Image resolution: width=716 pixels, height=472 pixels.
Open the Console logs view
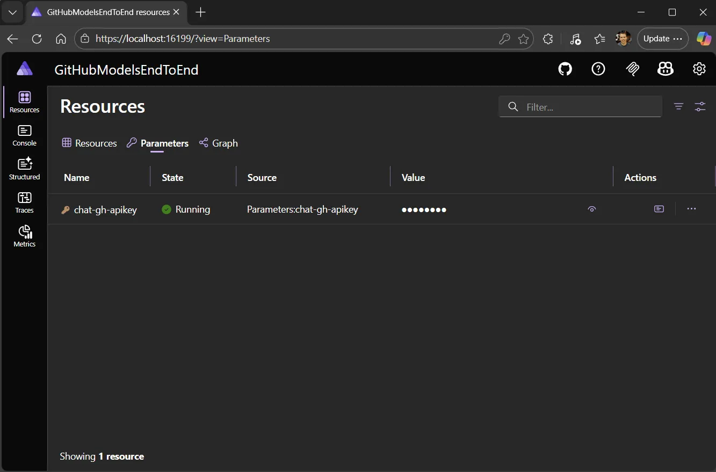click(24, 135)
